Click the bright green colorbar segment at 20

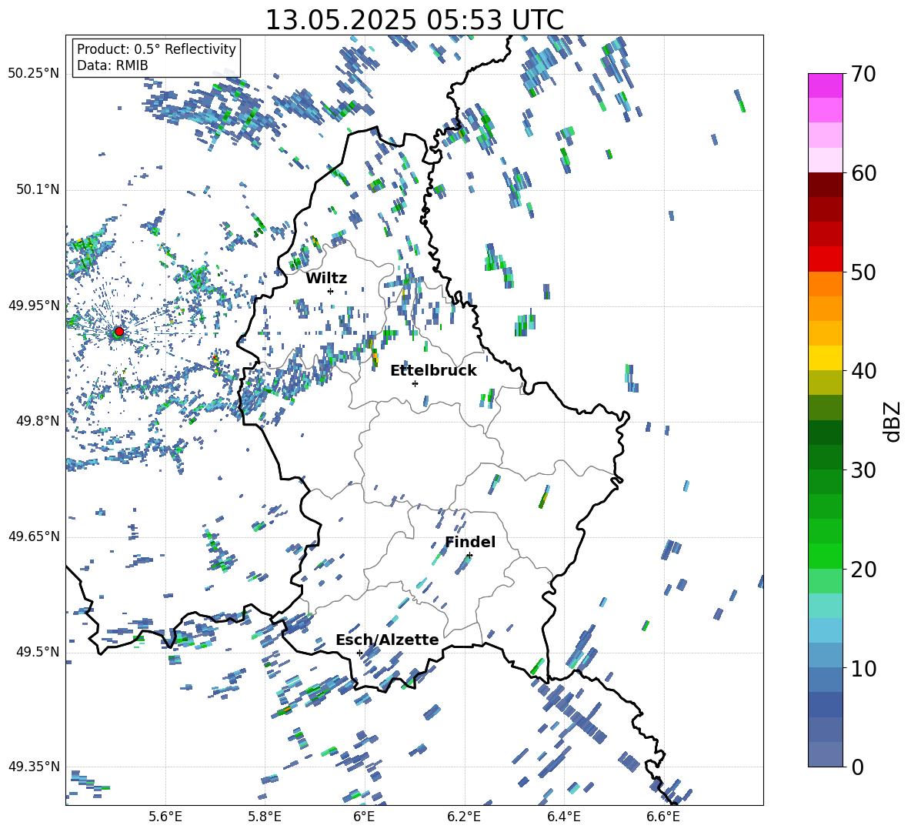tap(826, 556)
